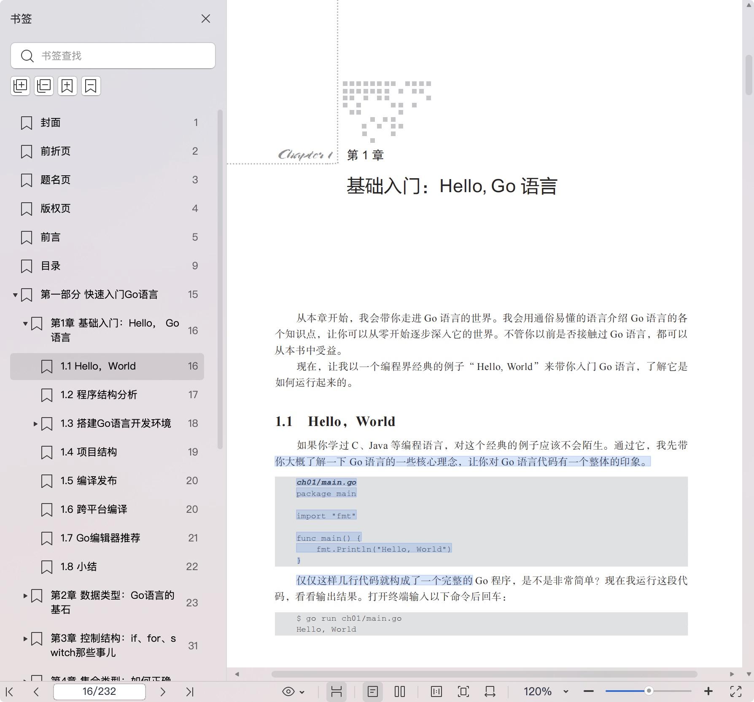Go to 1.8 小结 bookmark
754x702 pixels.
pos(107,567)
